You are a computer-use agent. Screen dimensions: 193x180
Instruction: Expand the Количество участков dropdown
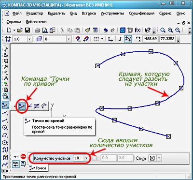86,158
